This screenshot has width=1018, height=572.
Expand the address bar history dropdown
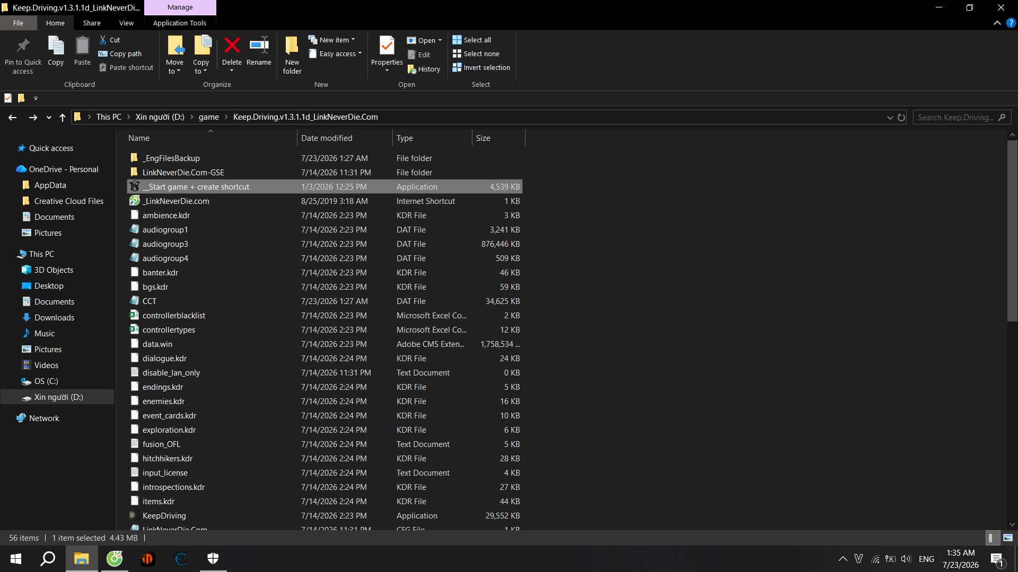coord(890,118)
